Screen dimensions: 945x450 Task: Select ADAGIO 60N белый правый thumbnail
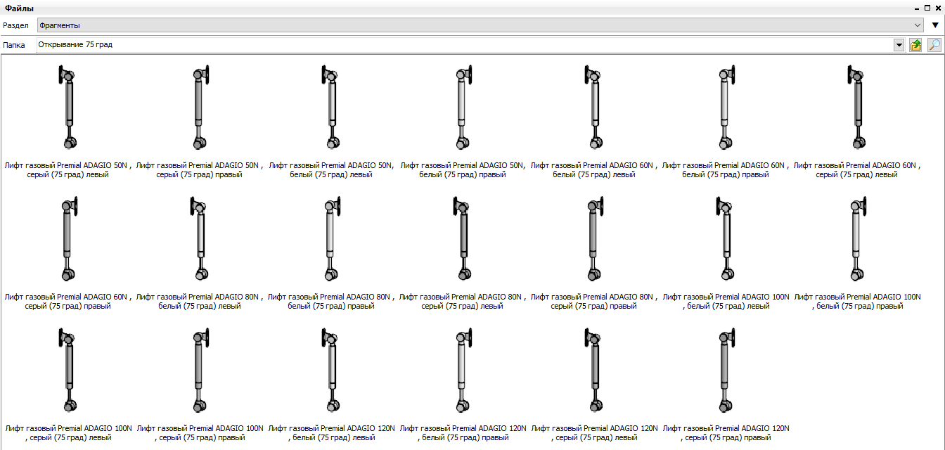pos(726,107)
